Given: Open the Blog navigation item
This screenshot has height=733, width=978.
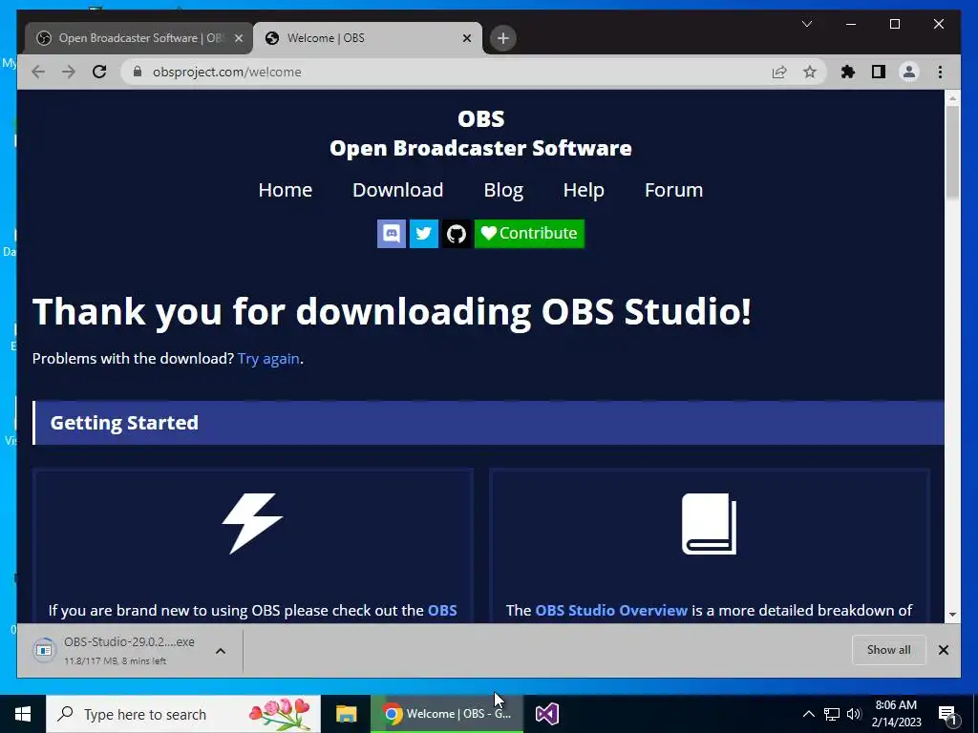Looking at the screenshot, I should click(503, 190).
